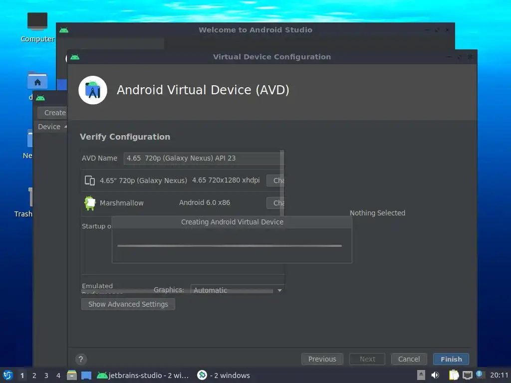Click the configuration panel vertical scrollbar
Image resolution: width=511 pixels, height=383 pixels.
282,183
